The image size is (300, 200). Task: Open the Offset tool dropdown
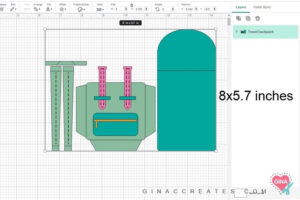point(63,9)
